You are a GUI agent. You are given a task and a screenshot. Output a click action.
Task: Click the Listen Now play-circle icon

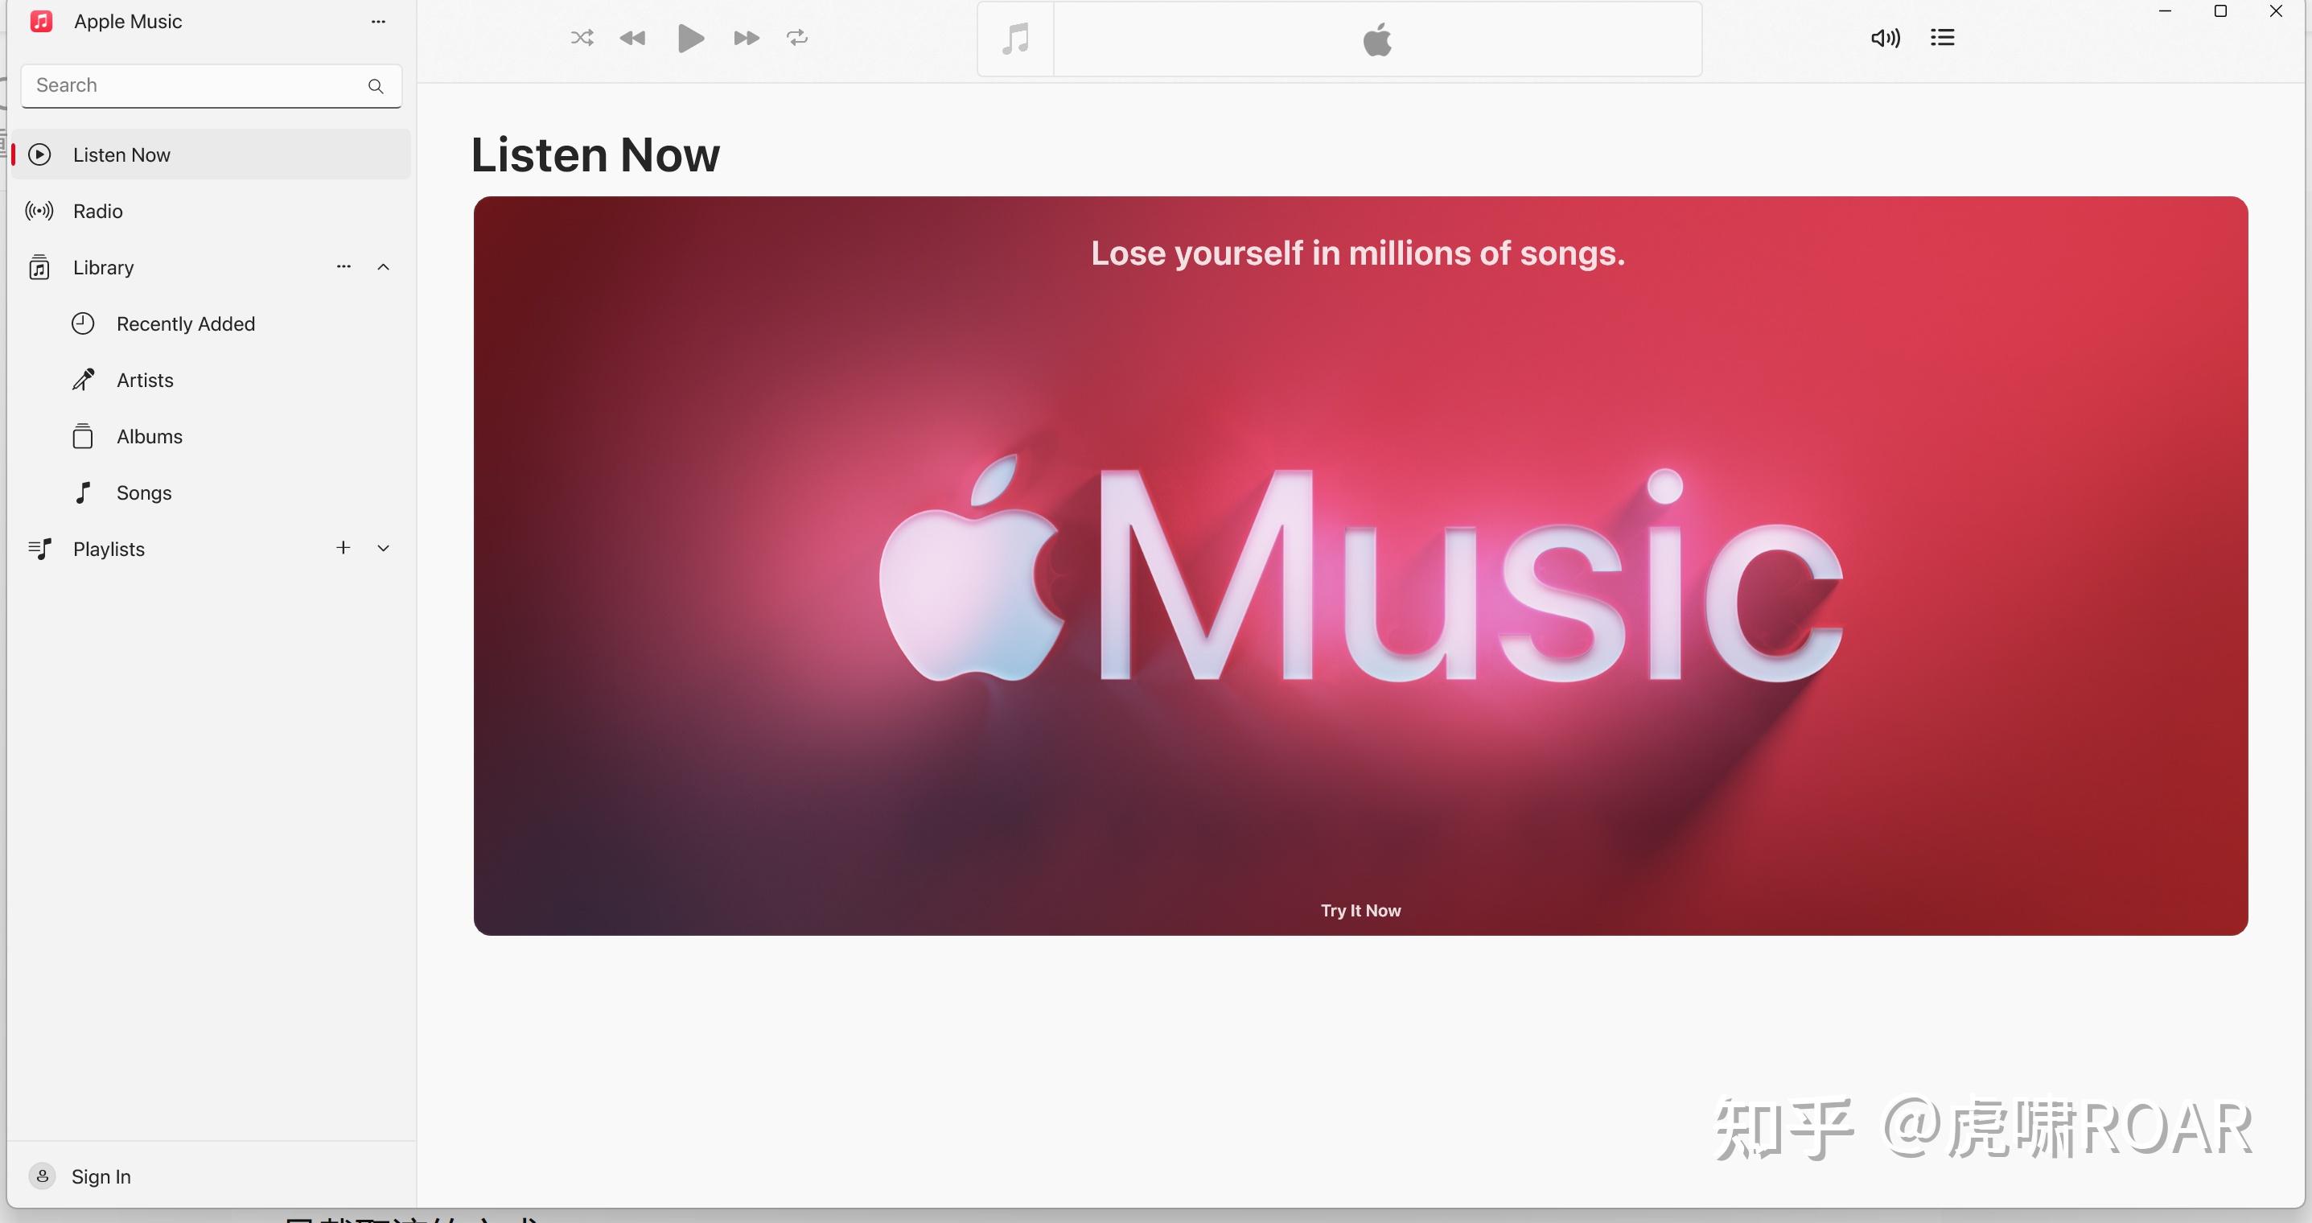39,154
